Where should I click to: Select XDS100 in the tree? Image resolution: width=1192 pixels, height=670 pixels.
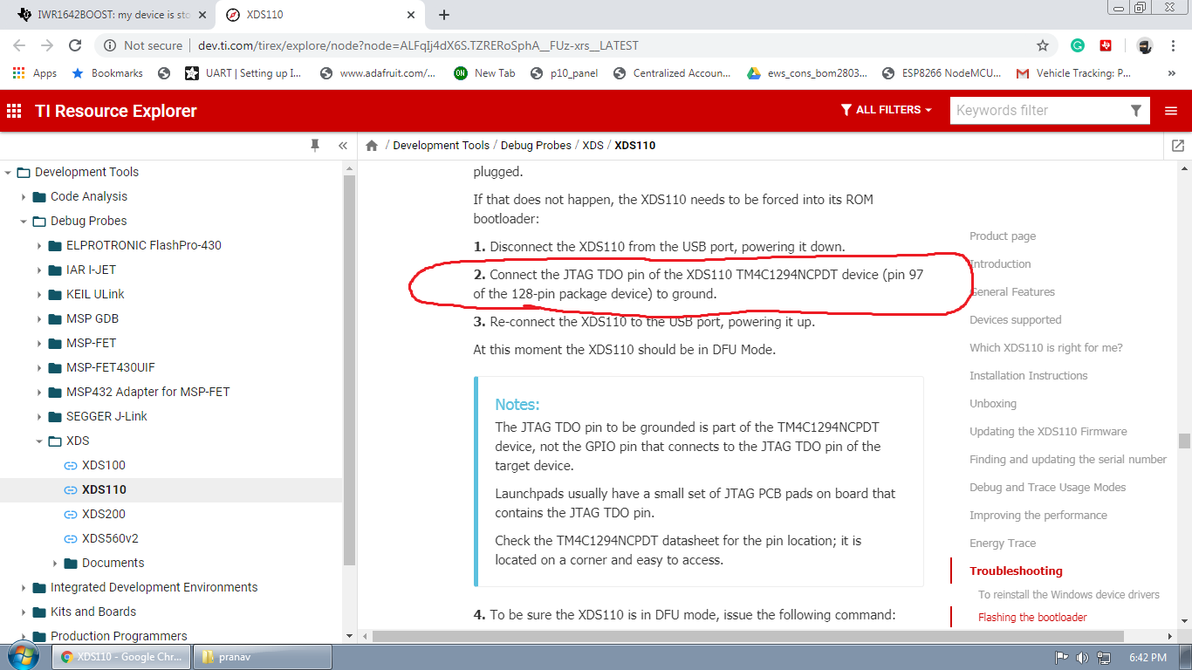click(x=104, y=466)
